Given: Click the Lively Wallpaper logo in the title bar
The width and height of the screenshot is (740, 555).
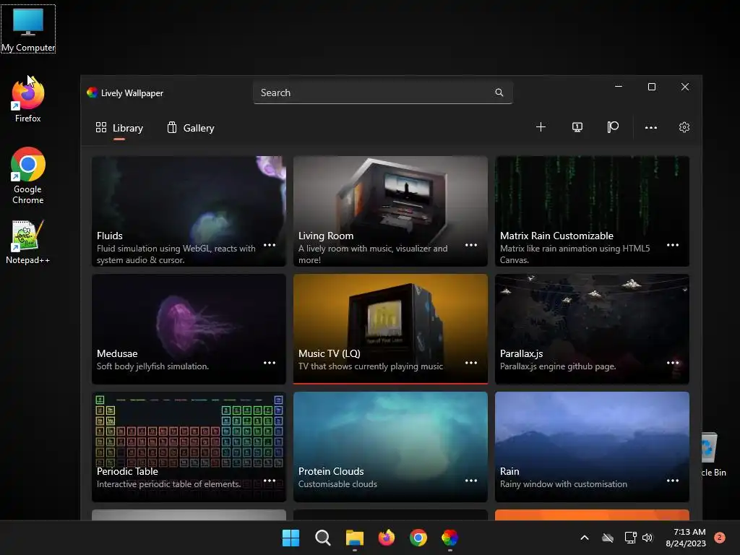Looking at the screenshot, I should tap(92, 92).
